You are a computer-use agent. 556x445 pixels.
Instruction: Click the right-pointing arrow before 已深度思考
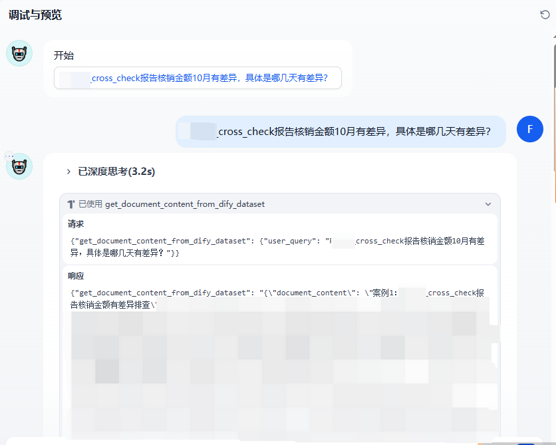pos(69,171)
